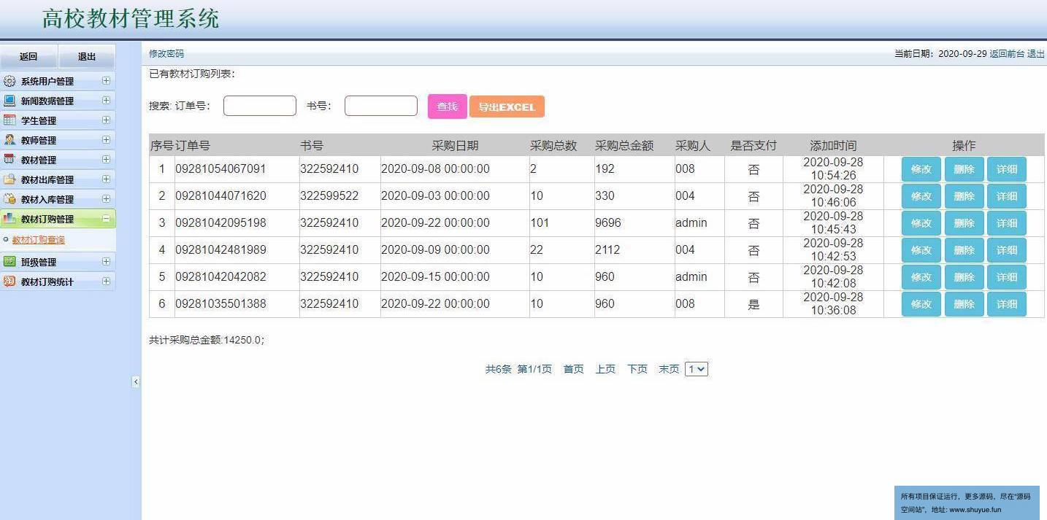Open the 修改密码 link
The image size is (1047, 520).
point(166,54)
